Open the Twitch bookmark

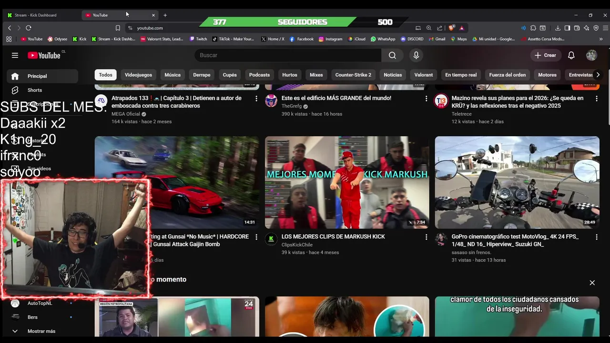tap(198, 39)
